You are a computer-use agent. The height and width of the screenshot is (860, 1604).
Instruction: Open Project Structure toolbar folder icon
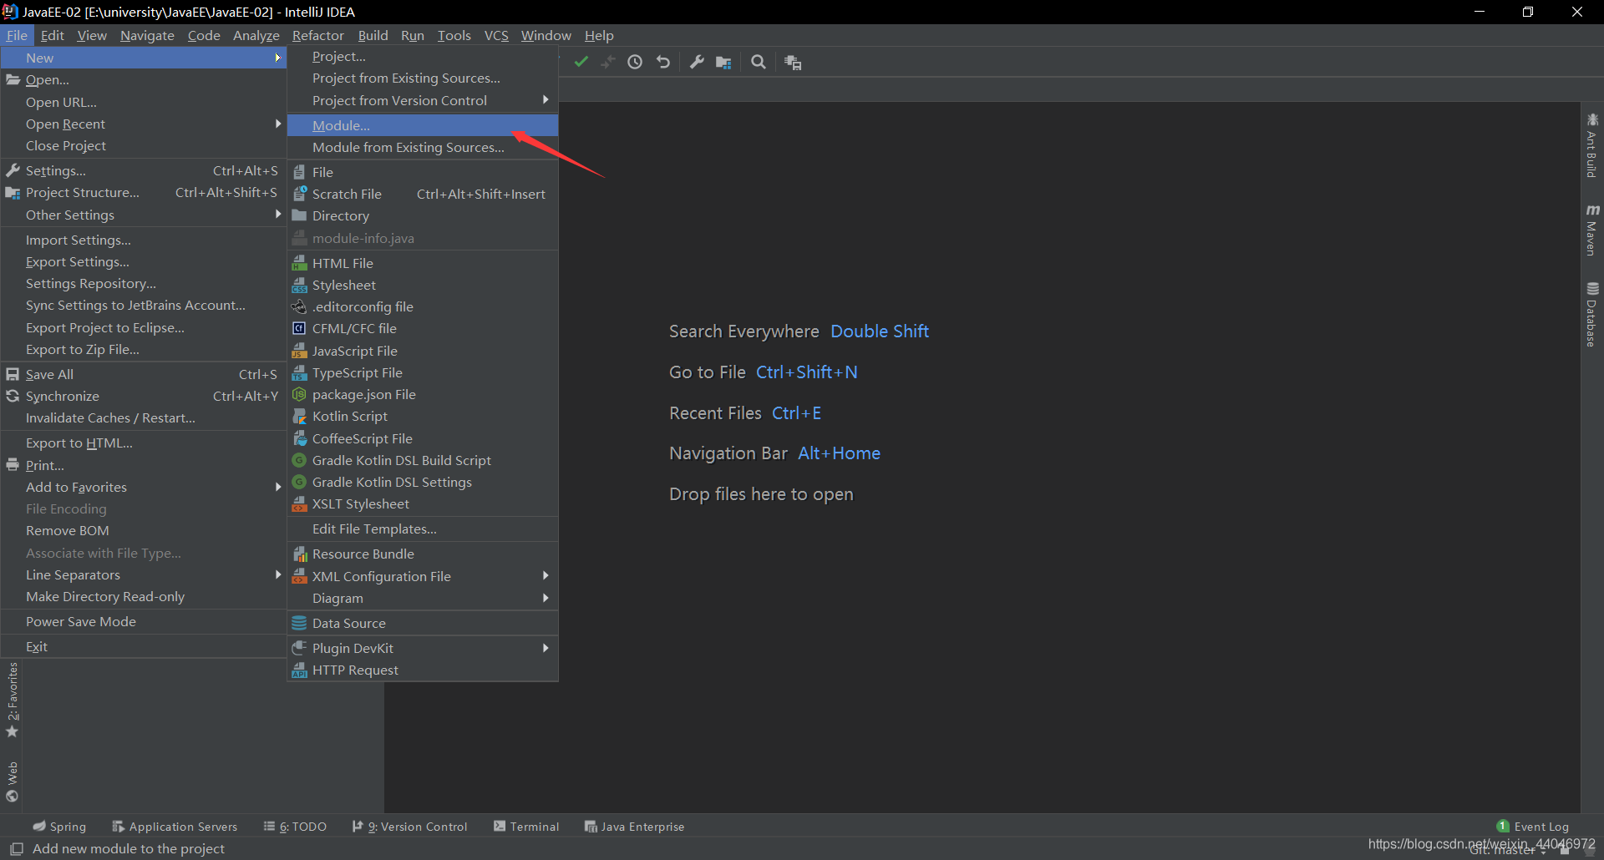[723, 62]
